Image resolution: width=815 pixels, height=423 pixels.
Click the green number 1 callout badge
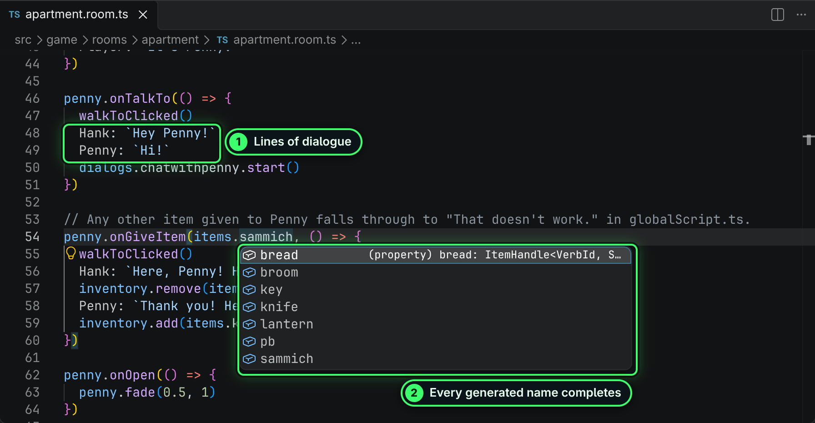point(238,142)
